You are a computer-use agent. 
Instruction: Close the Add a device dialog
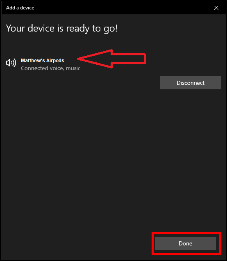click(216, 8)
